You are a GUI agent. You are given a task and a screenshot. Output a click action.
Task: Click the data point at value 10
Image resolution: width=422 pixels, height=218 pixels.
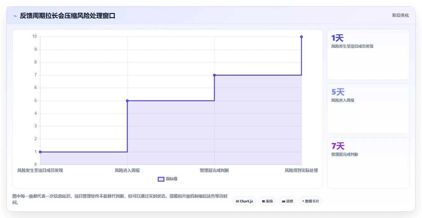coord(301,37)
